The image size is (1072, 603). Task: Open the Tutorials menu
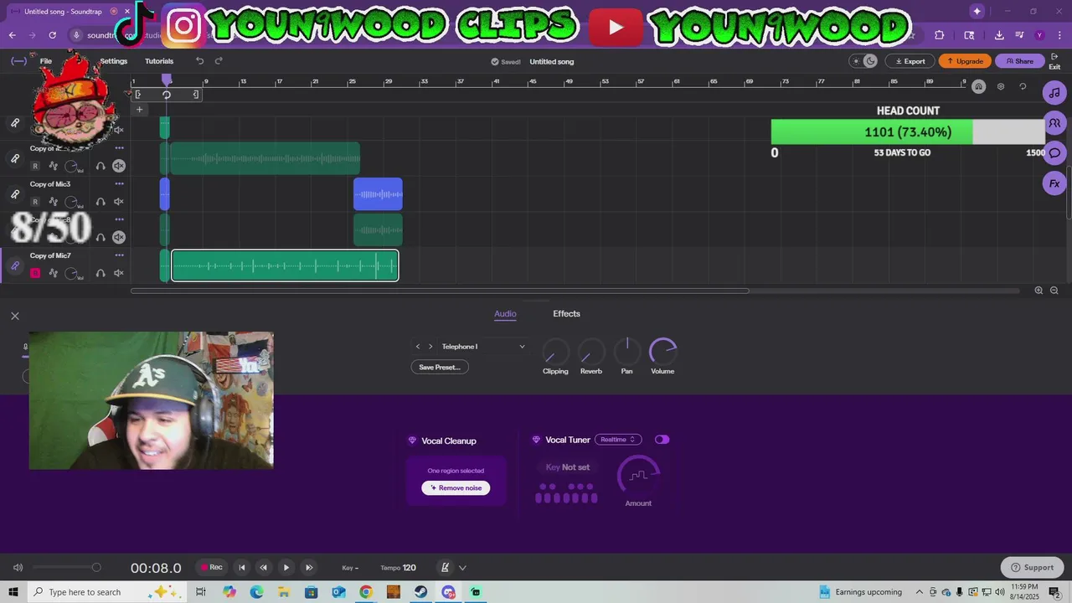coord(159,61)
